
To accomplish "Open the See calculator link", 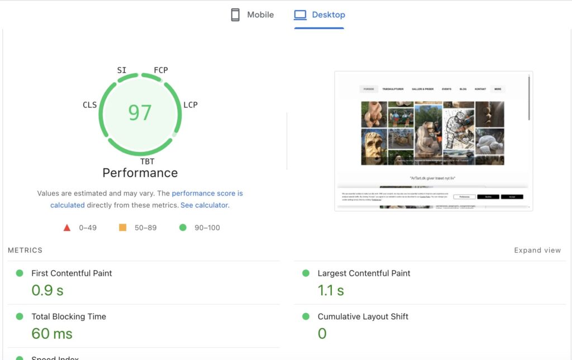I will pos(204,205).
